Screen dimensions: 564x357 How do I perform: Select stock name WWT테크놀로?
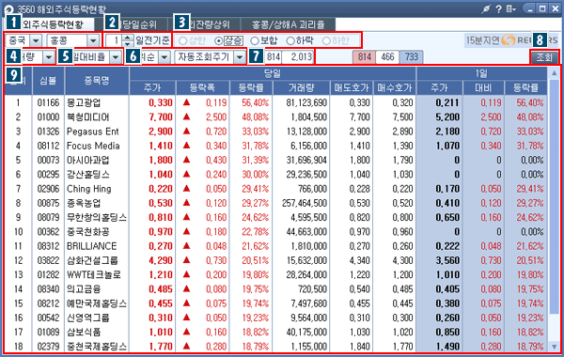(94, 275)
